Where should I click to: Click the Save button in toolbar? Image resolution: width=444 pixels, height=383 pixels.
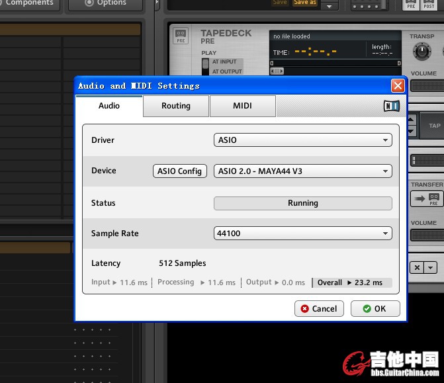pos(280,3)
